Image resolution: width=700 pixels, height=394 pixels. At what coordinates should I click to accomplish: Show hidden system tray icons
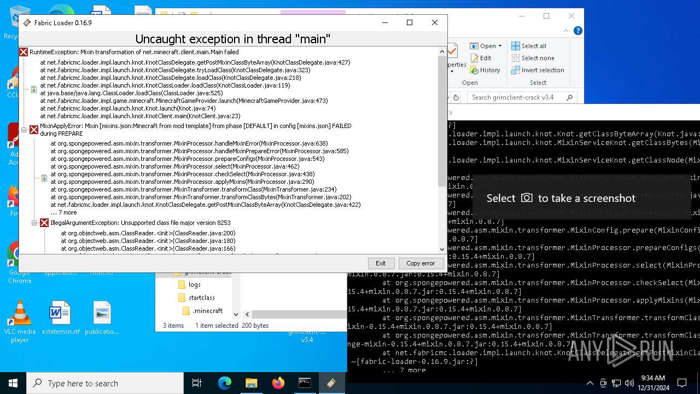pos(590,383)
